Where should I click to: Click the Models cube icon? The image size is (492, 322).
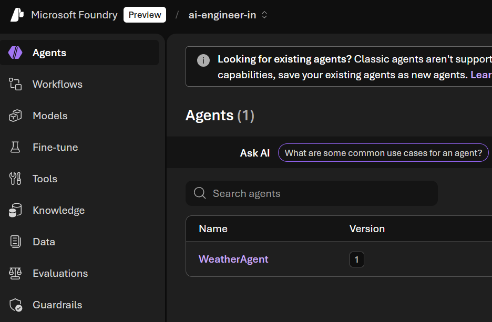click(x=15, y=116)
